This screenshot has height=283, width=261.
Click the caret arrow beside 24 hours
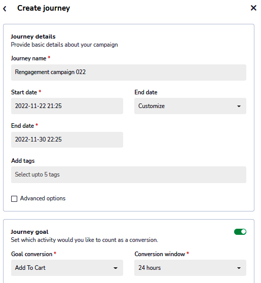tap(239, 268)
